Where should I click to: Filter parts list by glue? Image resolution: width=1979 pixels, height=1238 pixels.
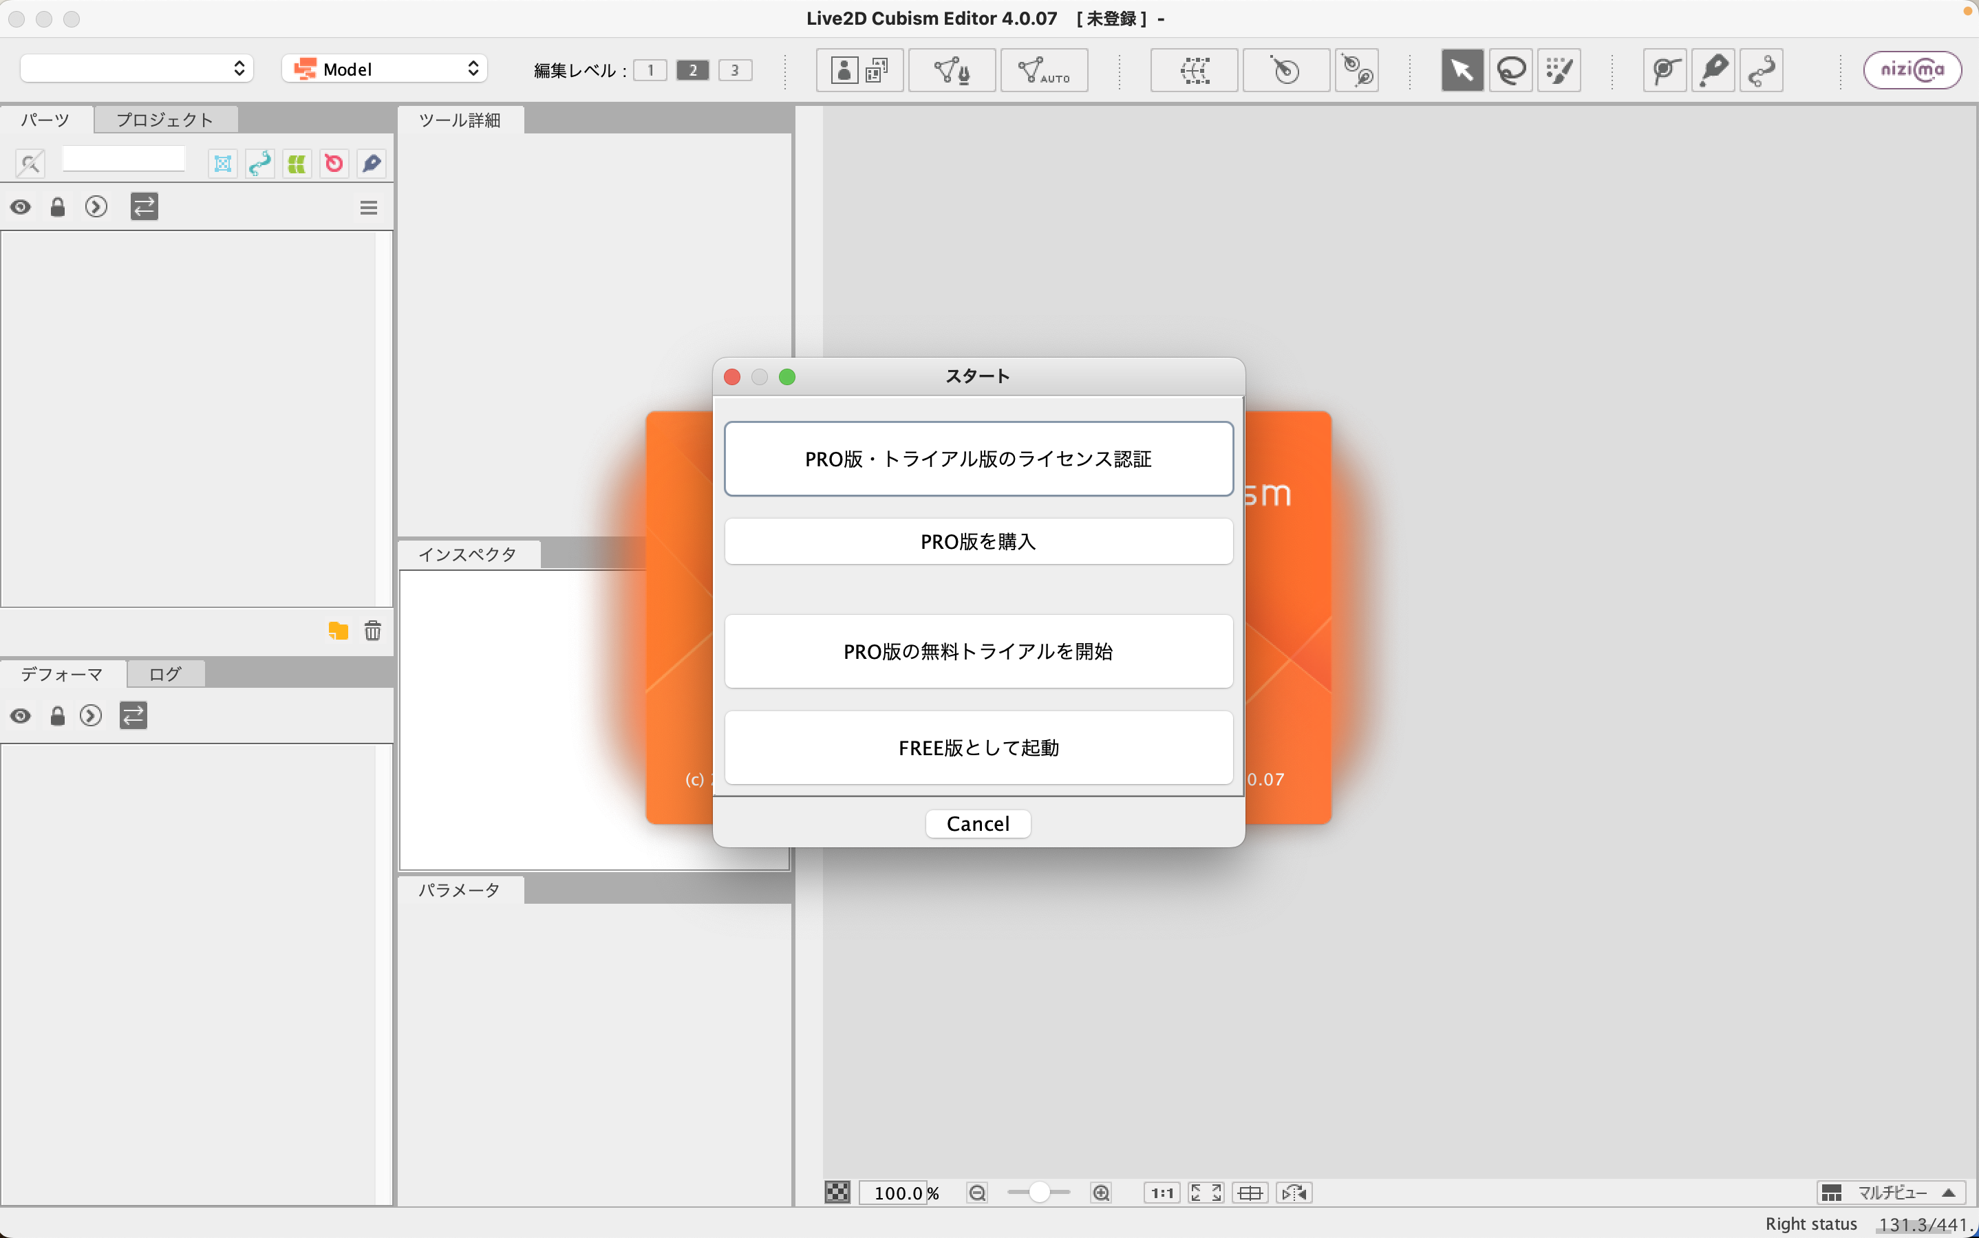pyautogui.click(x=371, y=163)
